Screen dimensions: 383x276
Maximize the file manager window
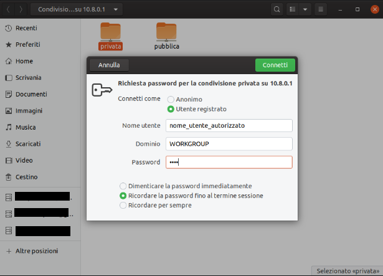pos(357,9)
